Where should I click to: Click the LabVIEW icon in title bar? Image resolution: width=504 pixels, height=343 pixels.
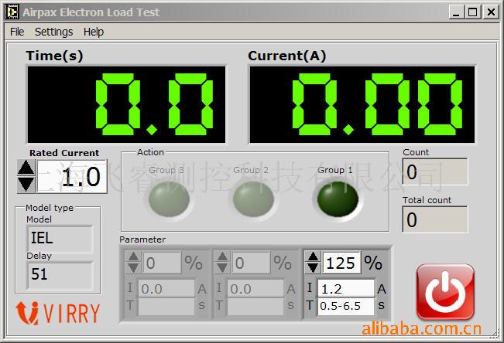pyautogui.click(x=12, y=12)
